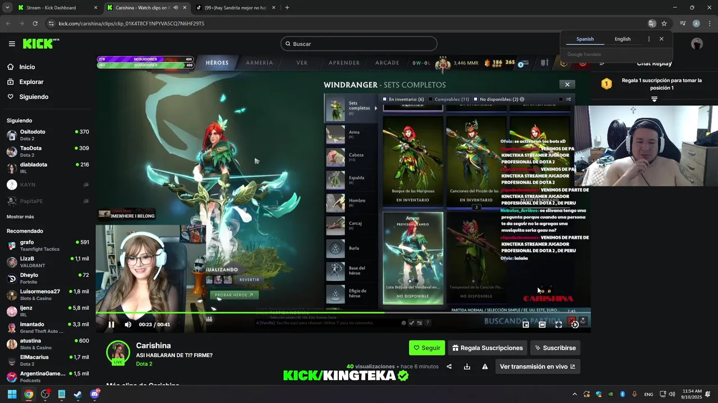Open the taskbar clock and date
The width and height of the screenshot is (718, 403).
[x=691, y=394]
